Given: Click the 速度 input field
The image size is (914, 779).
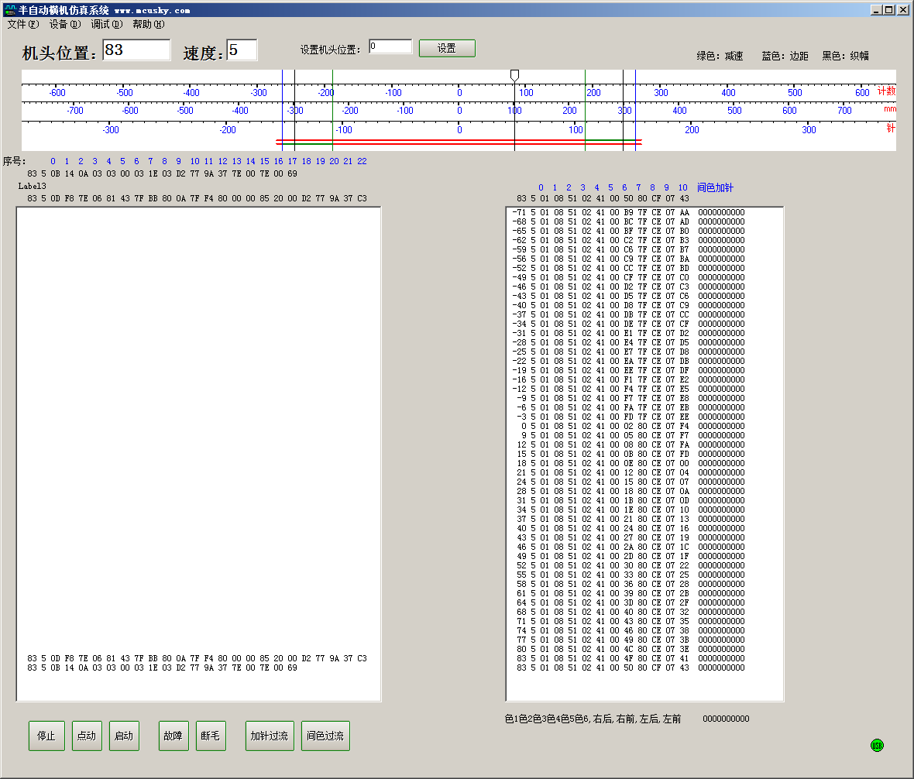Looking at the screenshot, I should (242, 50).
